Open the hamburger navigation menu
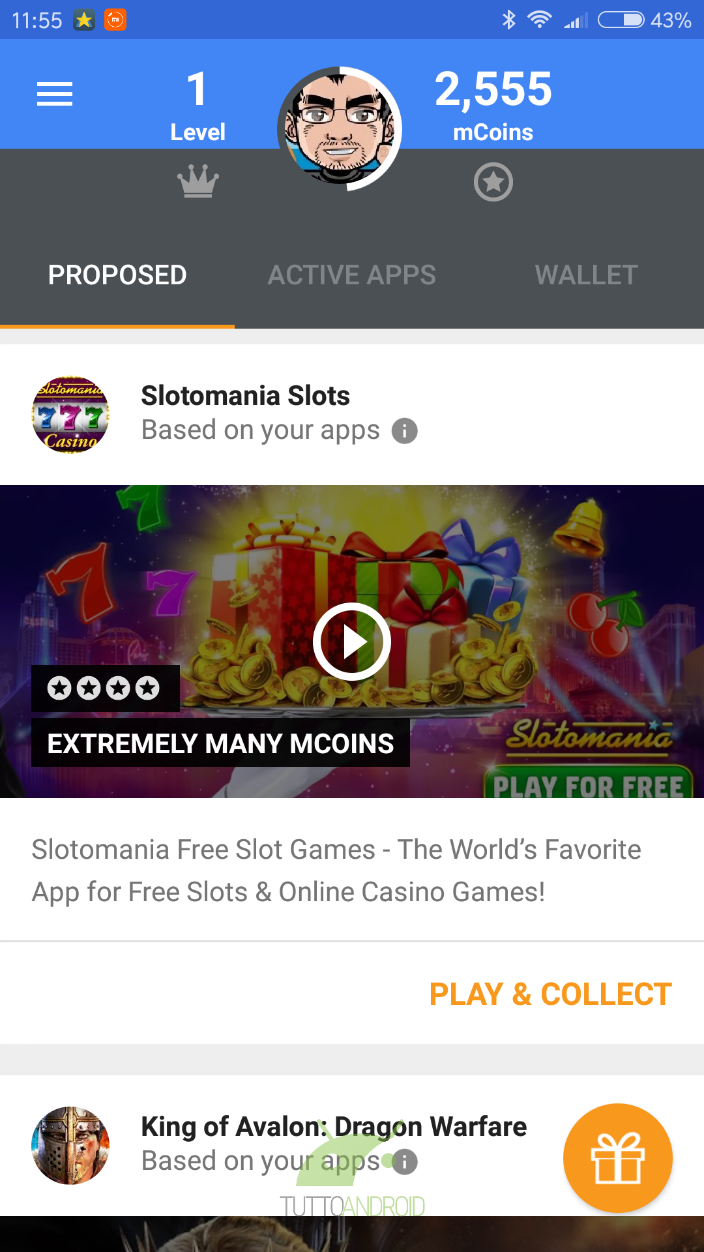704x1252 pixels. tap(55, 94)
